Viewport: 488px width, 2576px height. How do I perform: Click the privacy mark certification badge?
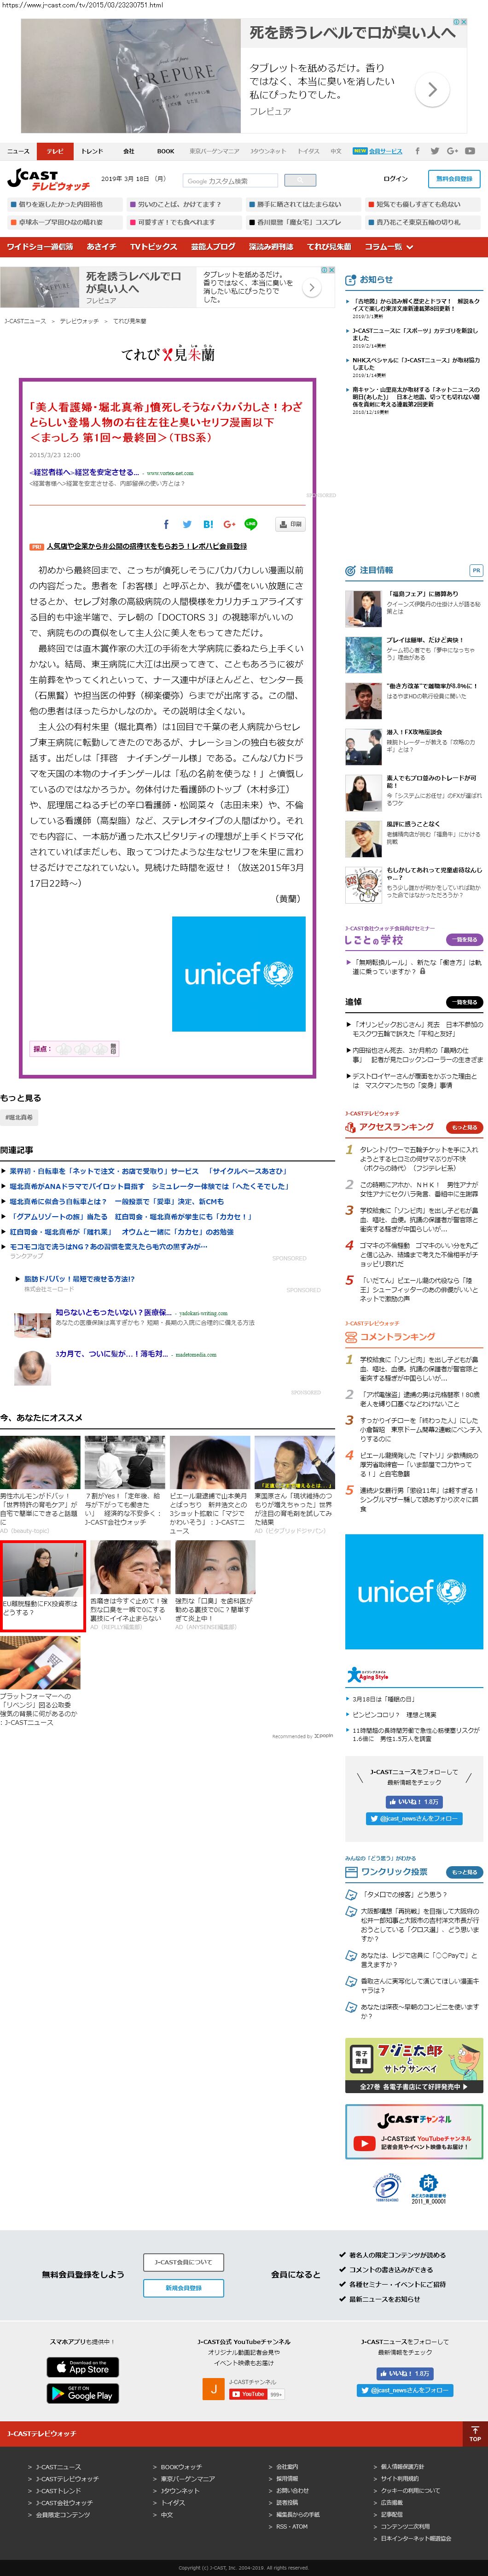click(x=387, y=2187)
